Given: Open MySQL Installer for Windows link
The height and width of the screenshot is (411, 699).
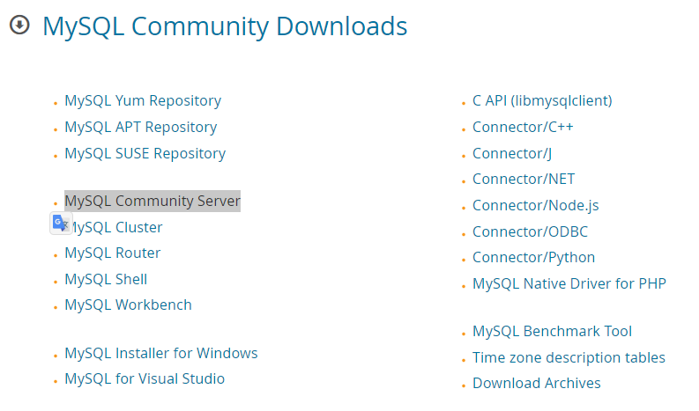Looking at the screenshot, I should (x=161, y=353).
